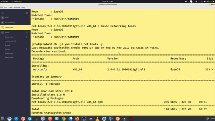Open the Hosts section in Termius sidebar
The width and height of the screenshot is (215, 121).
(x=7, y=17)
